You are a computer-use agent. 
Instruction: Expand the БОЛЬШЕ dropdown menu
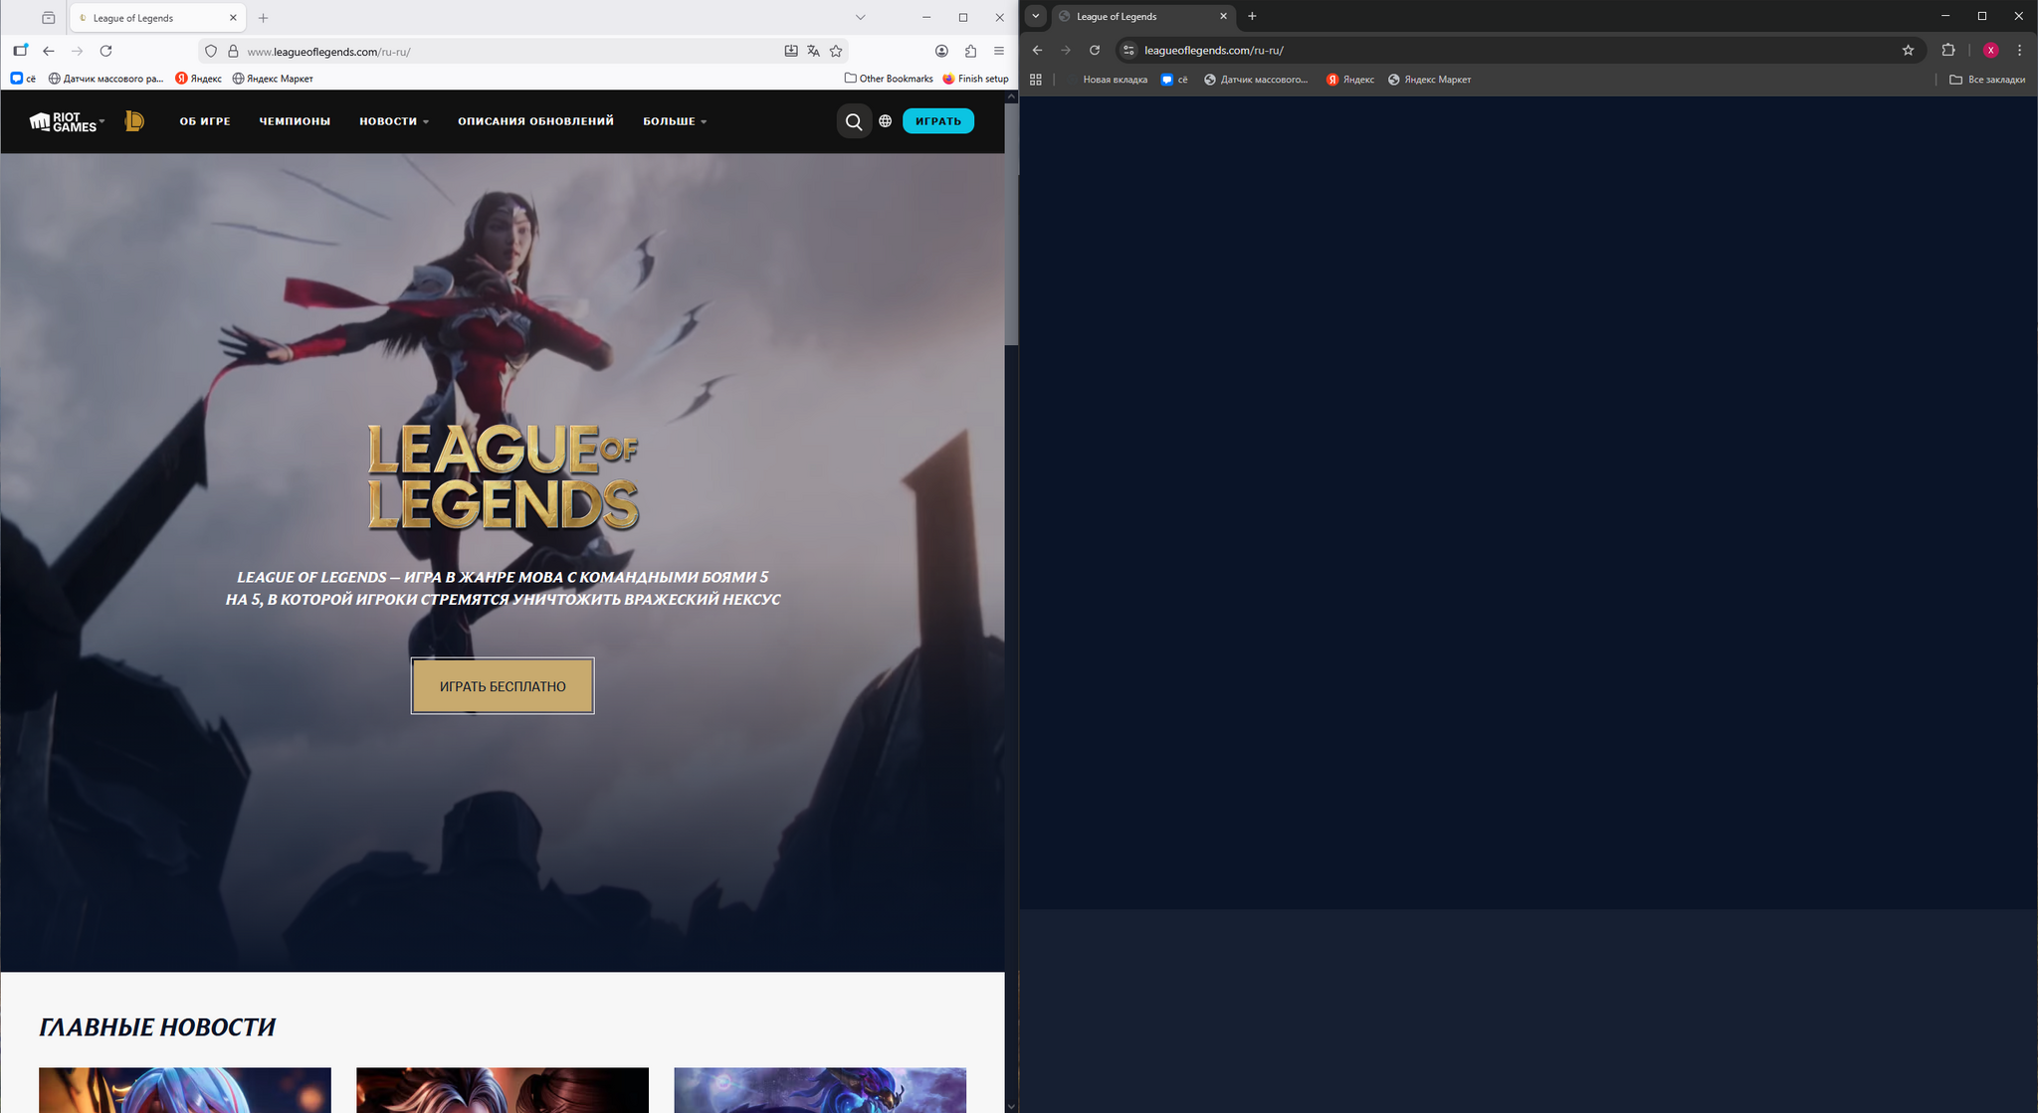click(x=674, y=121)
